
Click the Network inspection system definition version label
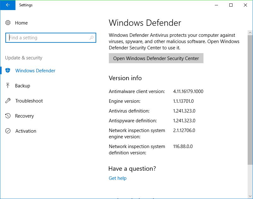pos(137,150)
